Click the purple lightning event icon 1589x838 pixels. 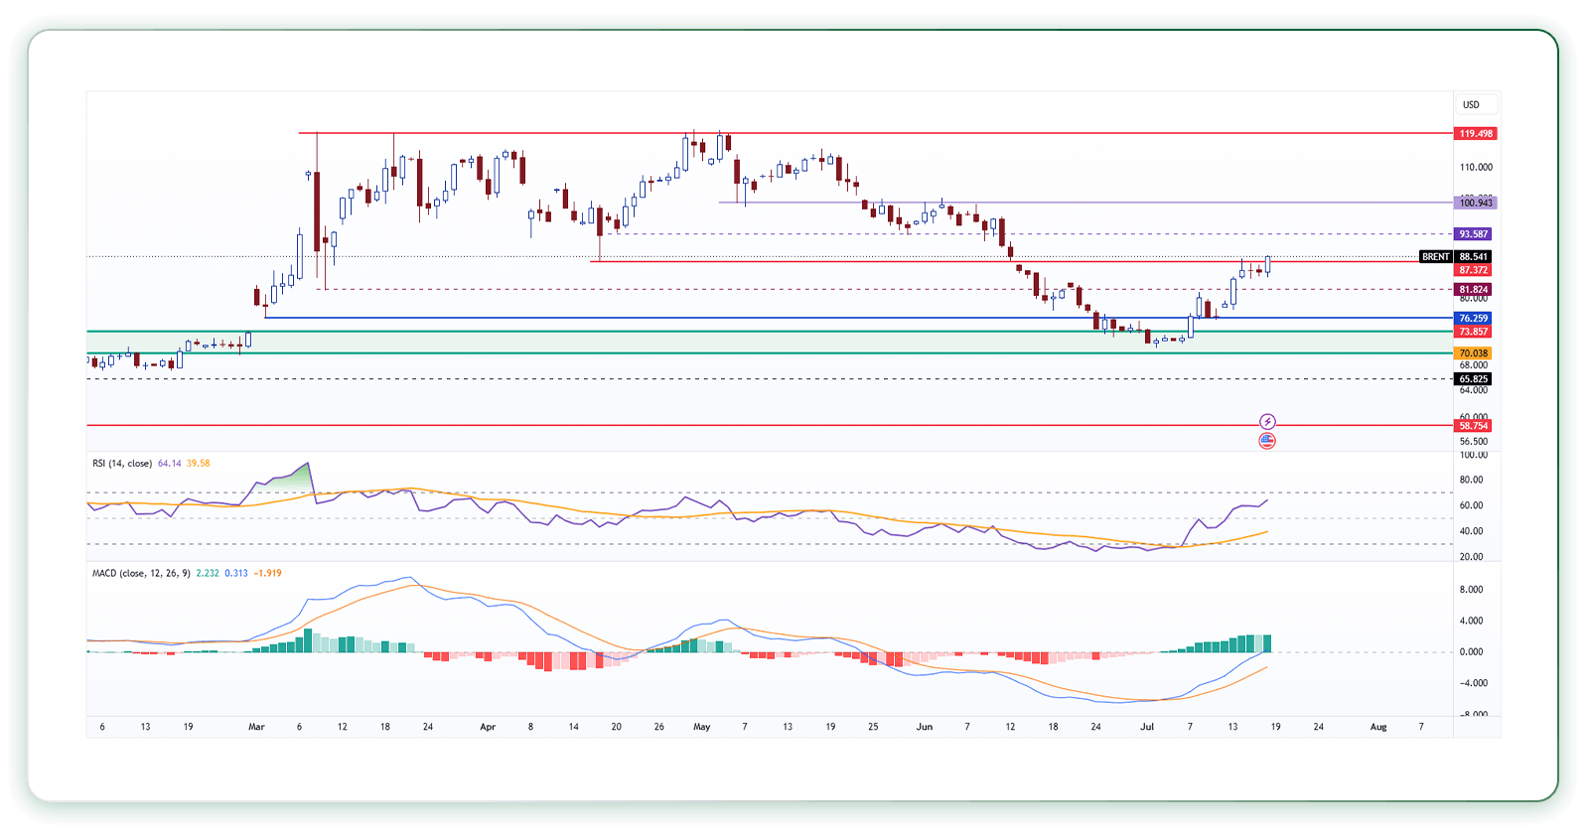1267,422
